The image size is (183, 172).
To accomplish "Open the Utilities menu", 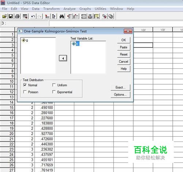I will pos(101,9).
